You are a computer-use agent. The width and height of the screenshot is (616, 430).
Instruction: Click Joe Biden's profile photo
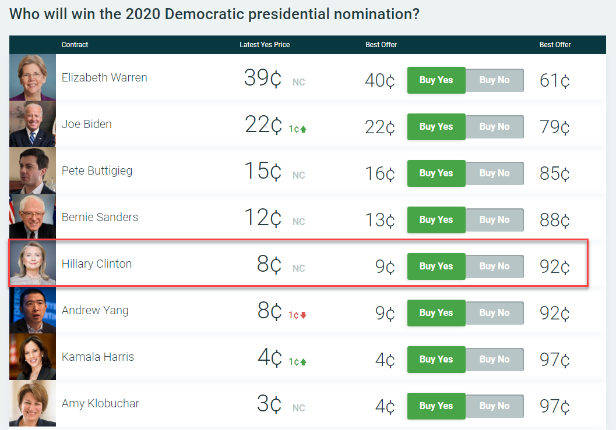pos(33,124)
